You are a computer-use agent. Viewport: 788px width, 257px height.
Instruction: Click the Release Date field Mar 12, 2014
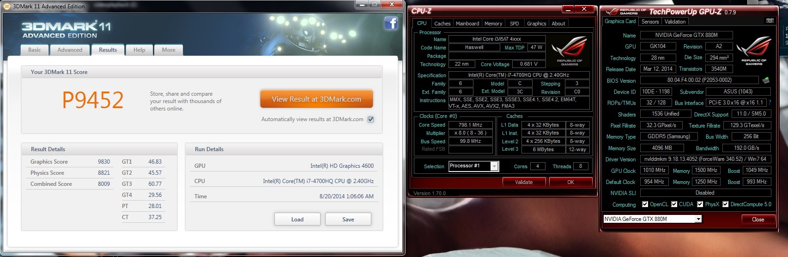658,69
